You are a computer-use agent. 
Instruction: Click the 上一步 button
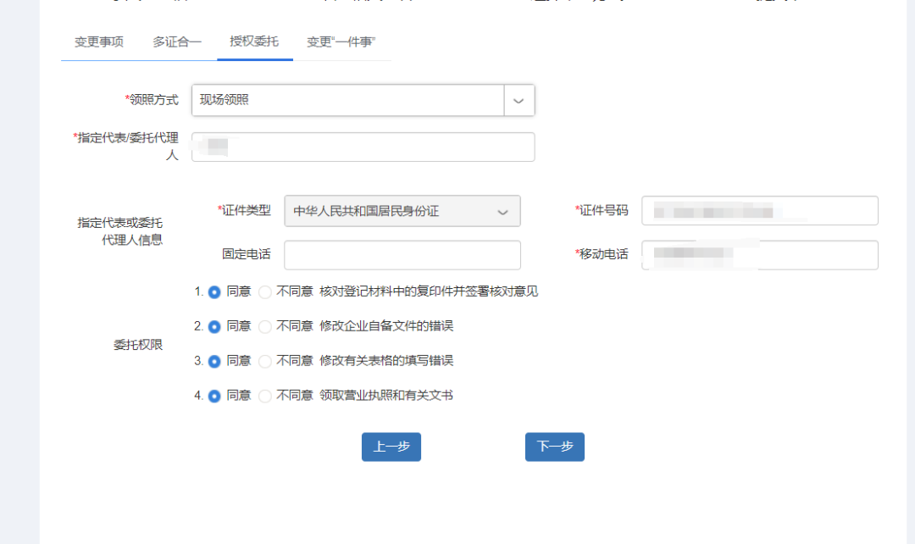(391, 447)
